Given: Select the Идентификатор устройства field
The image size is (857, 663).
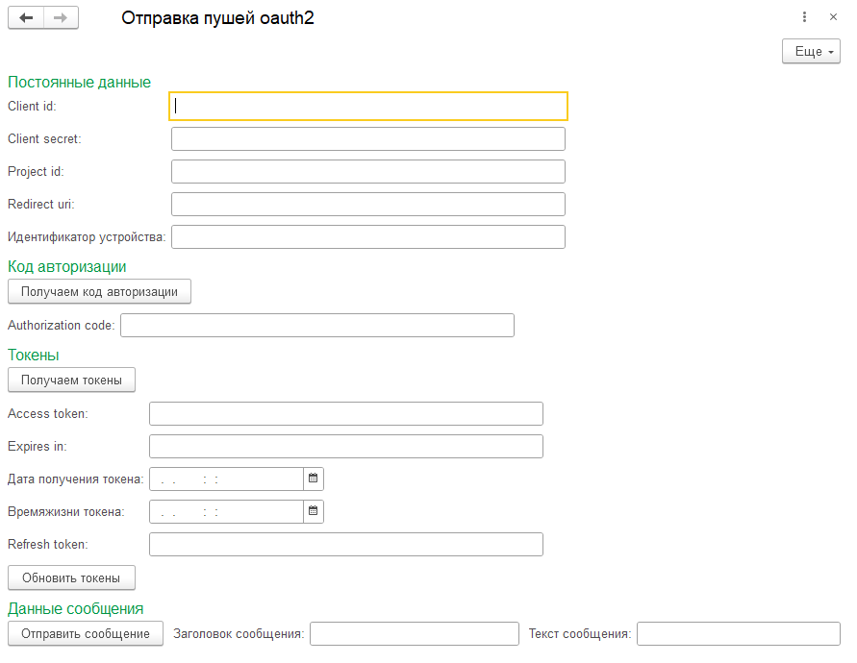Looking at the screenshot, I should click(x=367, y=237).
